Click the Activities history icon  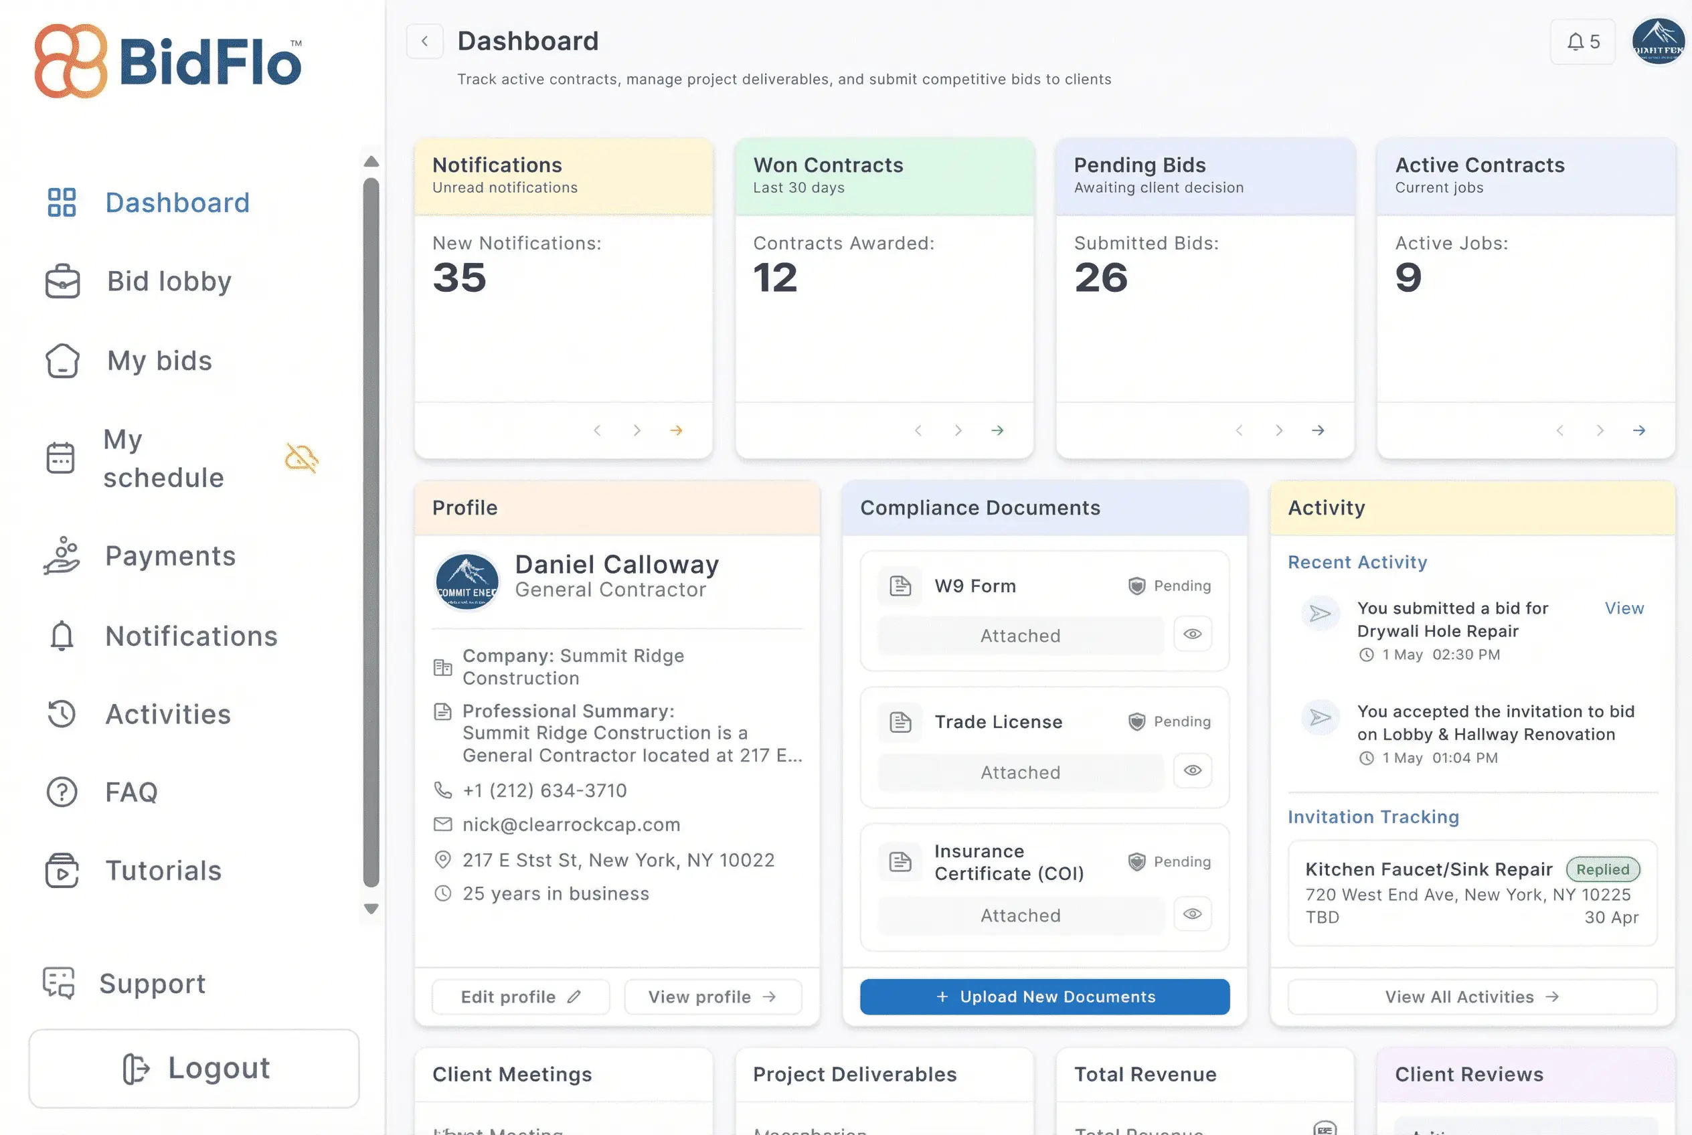pyautogui.click(x=62, y=715)
